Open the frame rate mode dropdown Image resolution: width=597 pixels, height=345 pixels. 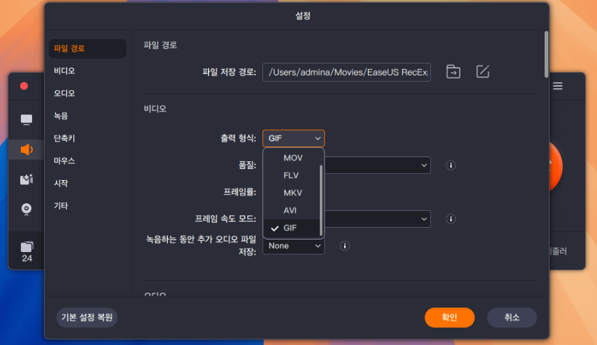[377, 219]
